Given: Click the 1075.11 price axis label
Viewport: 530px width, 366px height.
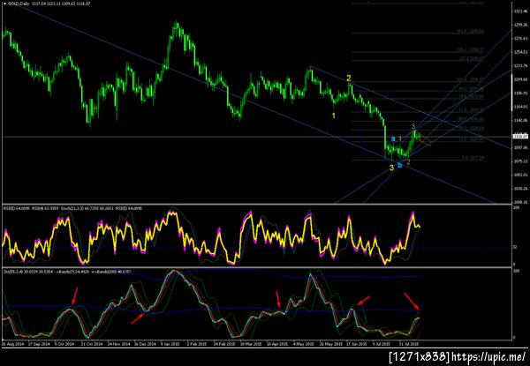Looking at the screenshot, I should [520, 161].
